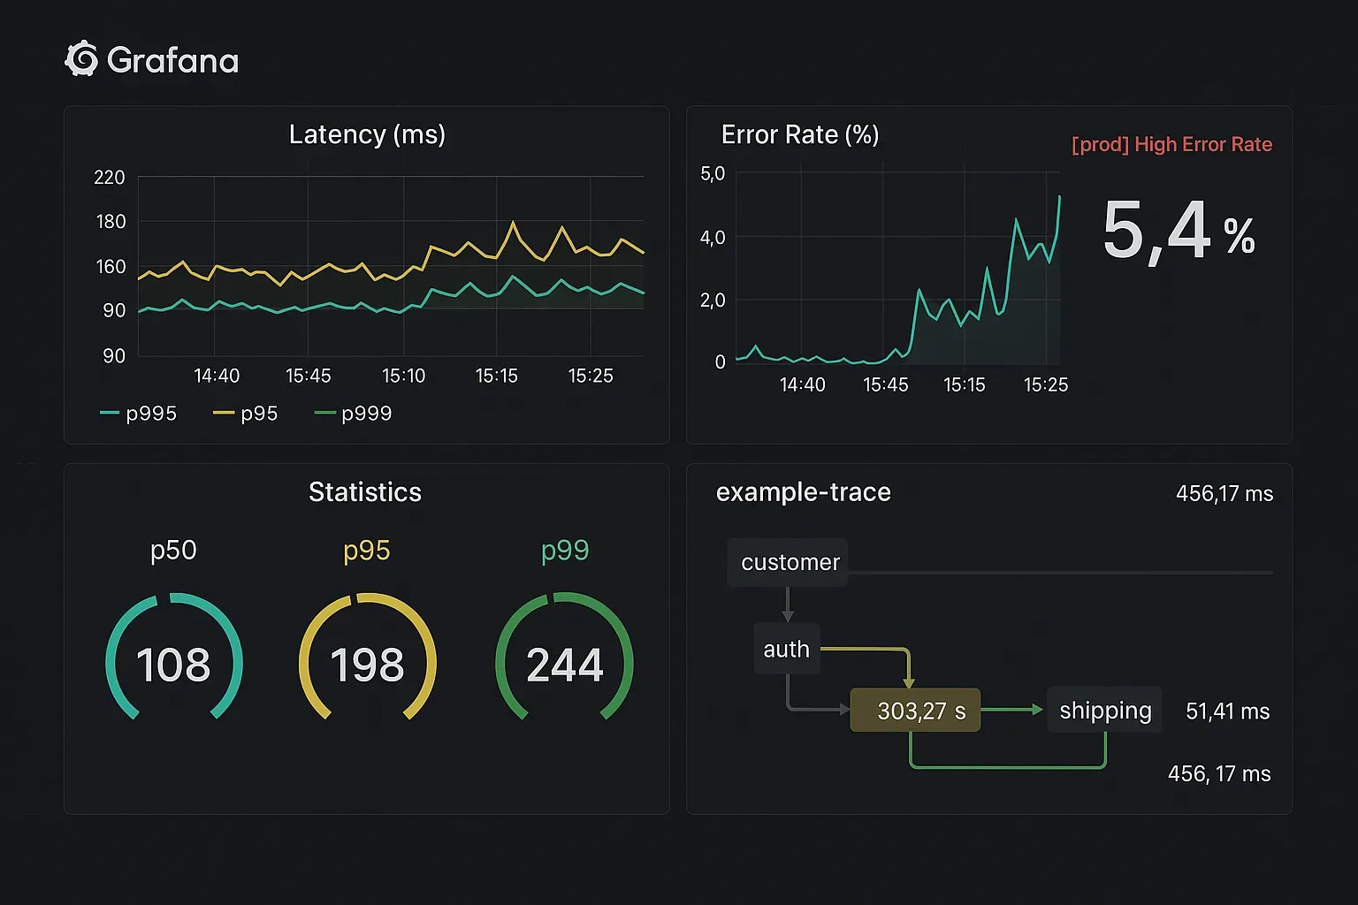1358x905 pixels.
Task: Click the 14:40 tick on Error Rate chart
Action: [x=802, y=385]
